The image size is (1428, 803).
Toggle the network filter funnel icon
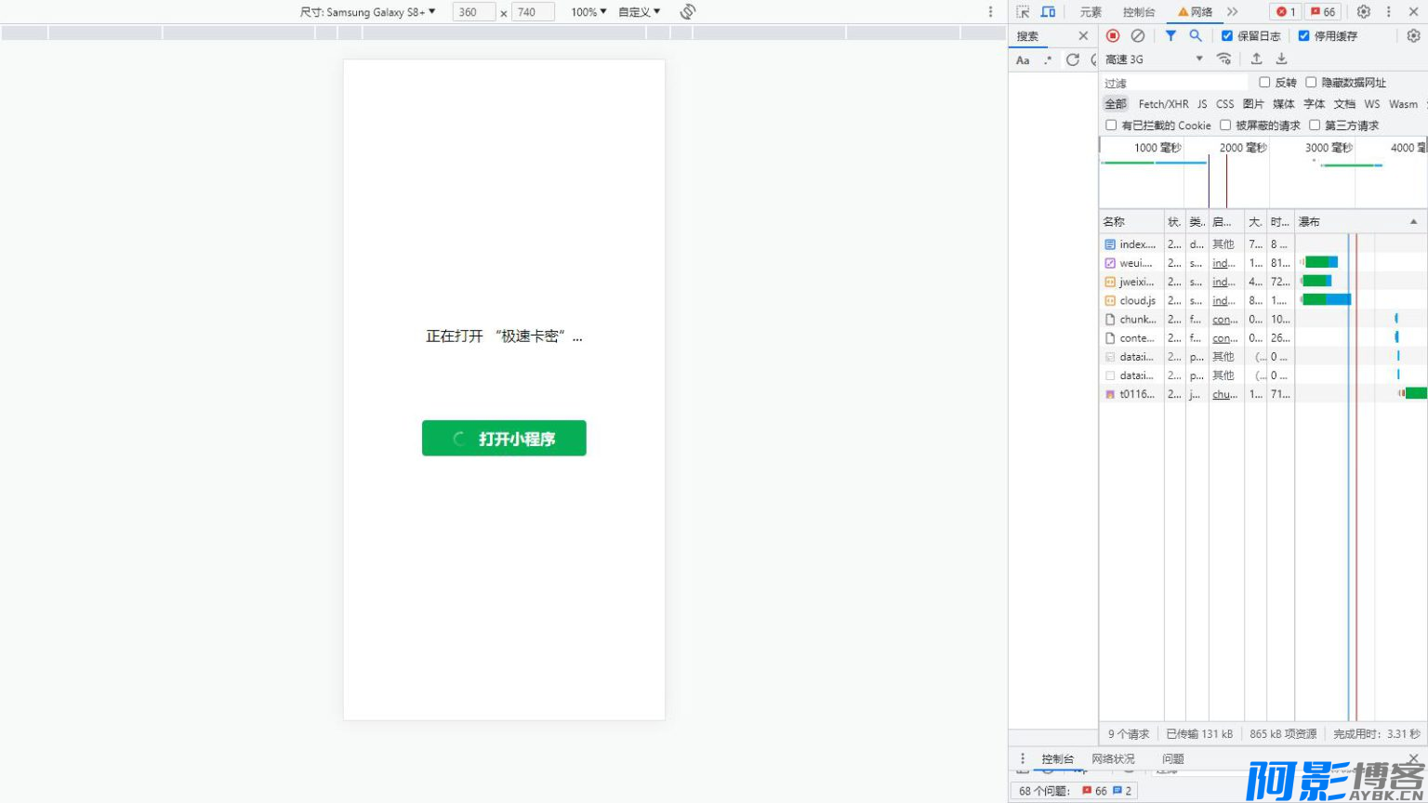(1170, 35)
